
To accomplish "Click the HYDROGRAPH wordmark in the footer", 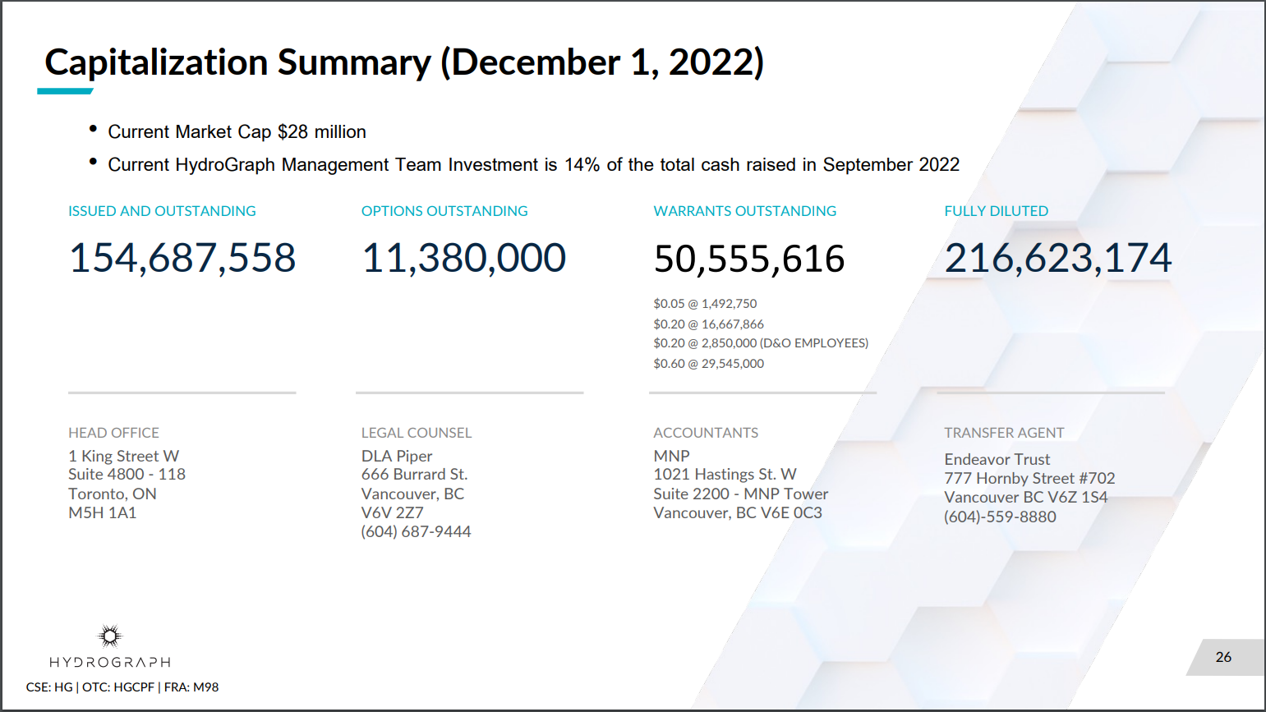I will (110, 662).
